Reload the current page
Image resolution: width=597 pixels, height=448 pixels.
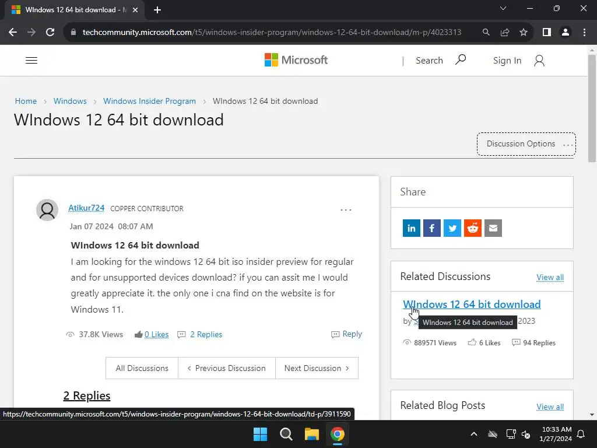[50, 32]
